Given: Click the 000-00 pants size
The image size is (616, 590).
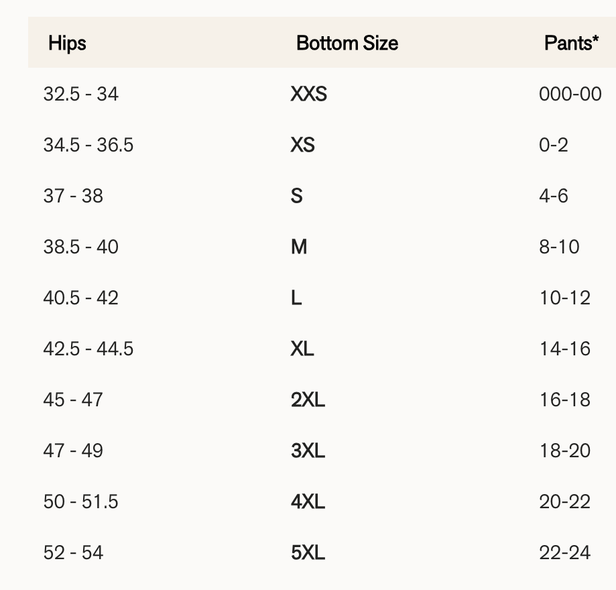Looking at the screenshot, I should (x=570, y=94).
